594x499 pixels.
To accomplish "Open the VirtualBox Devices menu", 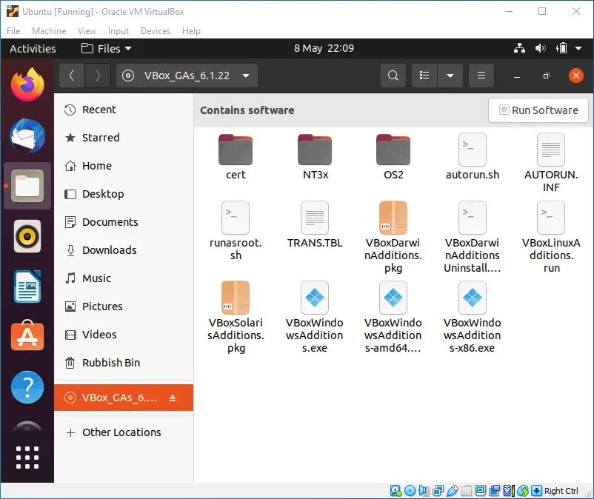I will click(x=156, y=31).
